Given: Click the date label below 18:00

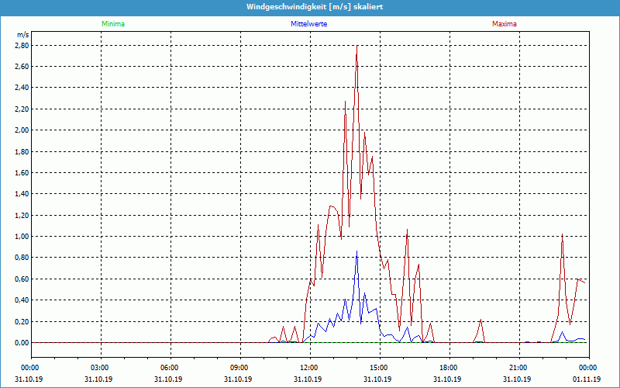Looking at the screenshot, I should [448, 379].
